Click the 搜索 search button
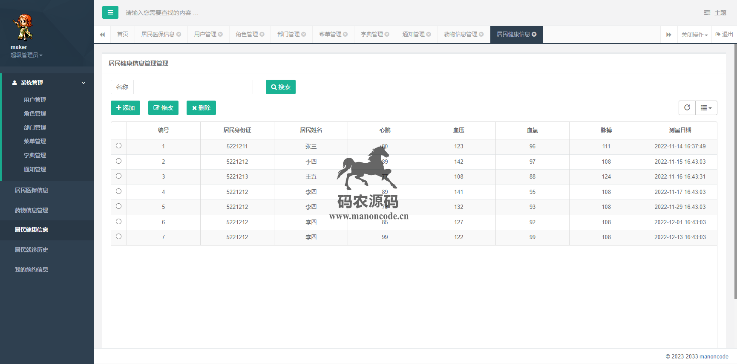 280,87
